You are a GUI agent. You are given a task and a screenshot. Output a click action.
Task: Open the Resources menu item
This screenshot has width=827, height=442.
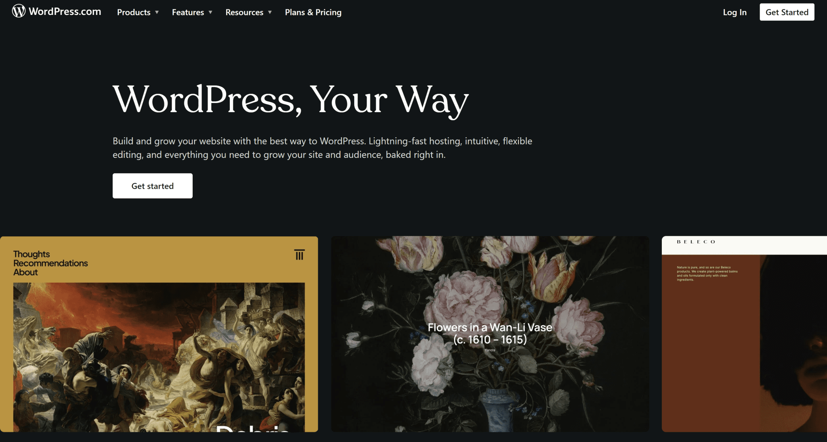[244, 12]
